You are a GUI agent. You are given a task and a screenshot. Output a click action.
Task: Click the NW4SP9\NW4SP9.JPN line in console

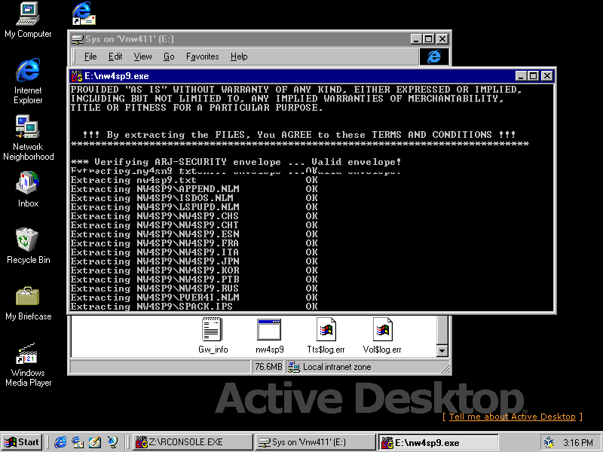(194, 261)
